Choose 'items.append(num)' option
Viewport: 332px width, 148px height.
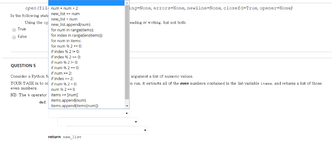point(87,100)
